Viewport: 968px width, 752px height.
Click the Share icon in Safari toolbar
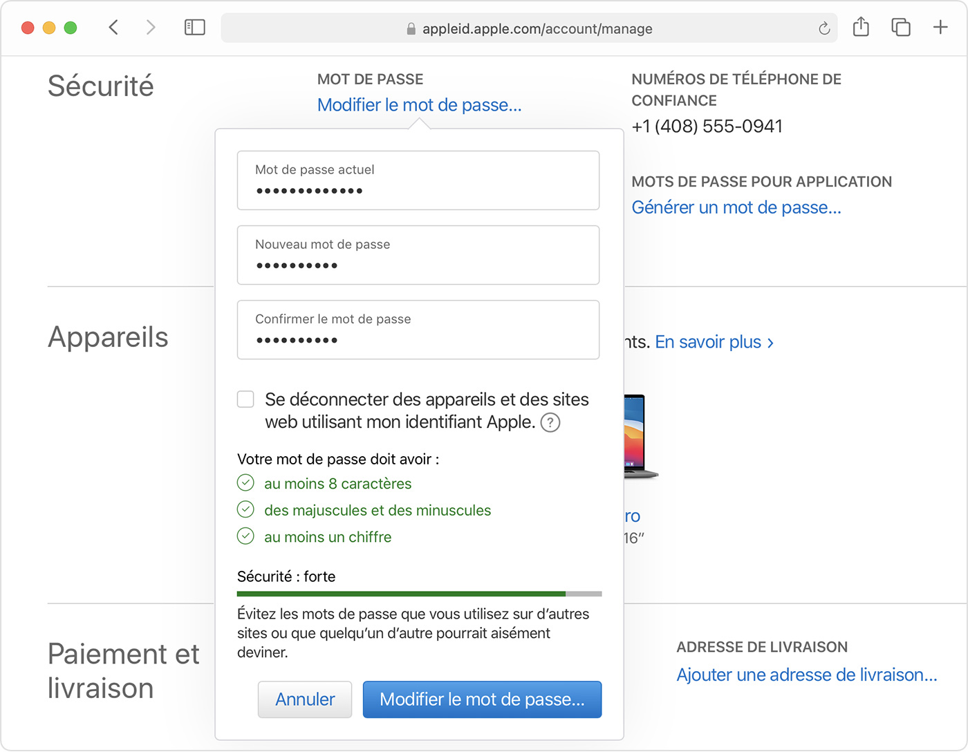click(x=861, y=28)
